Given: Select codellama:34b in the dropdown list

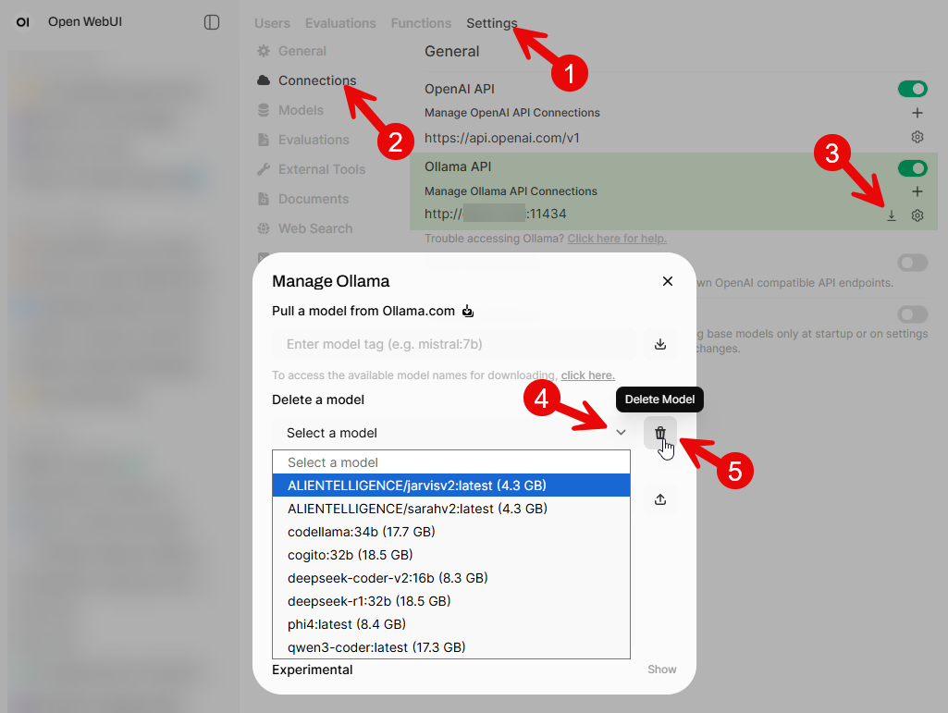Looking at the screenshot, I should [361, 532].
